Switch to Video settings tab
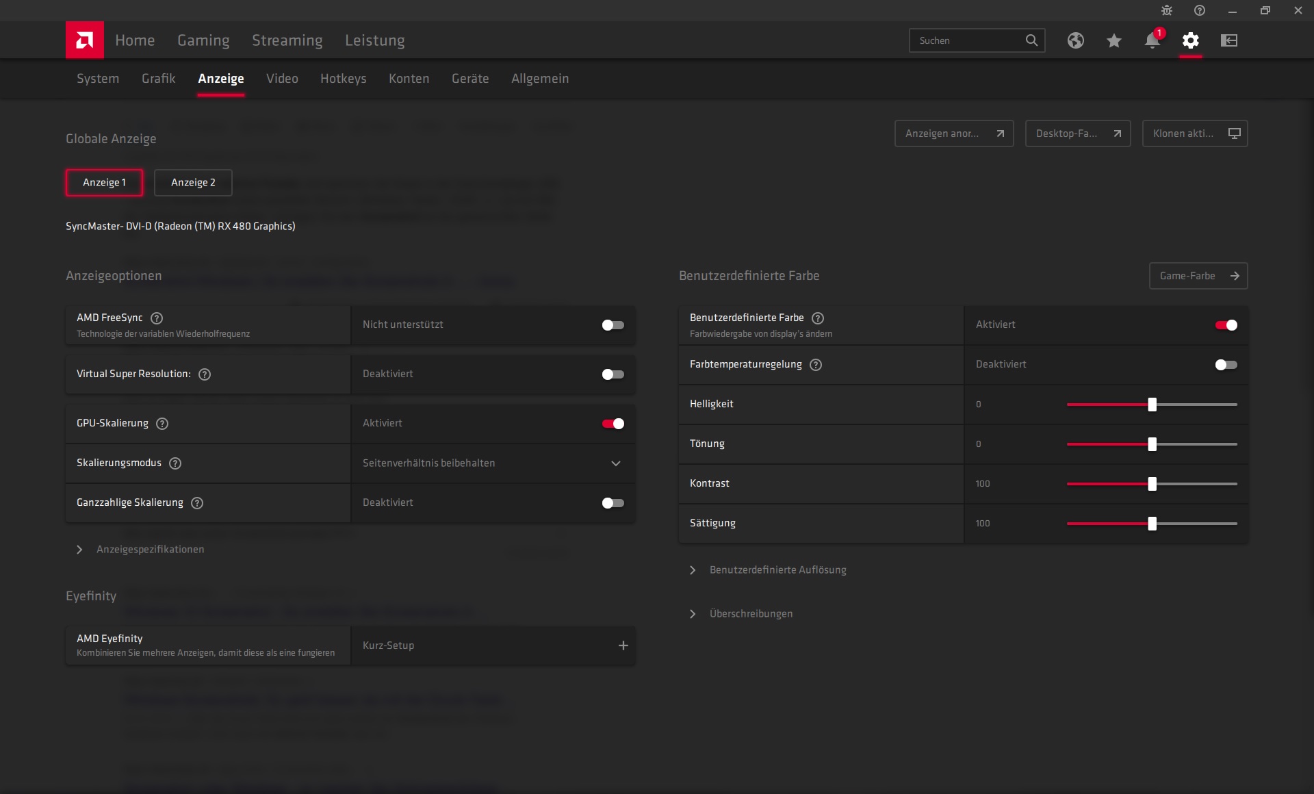 pyautogui.click(x=282, y=79)
